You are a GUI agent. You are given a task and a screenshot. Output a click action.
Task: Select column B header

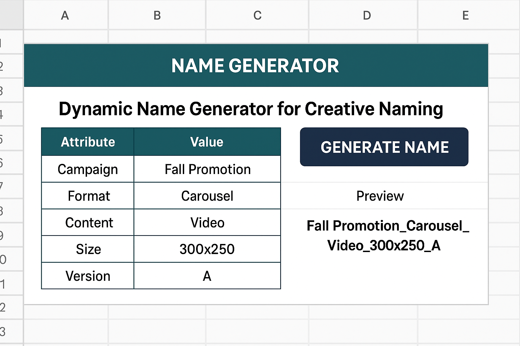tap(157, 15)
